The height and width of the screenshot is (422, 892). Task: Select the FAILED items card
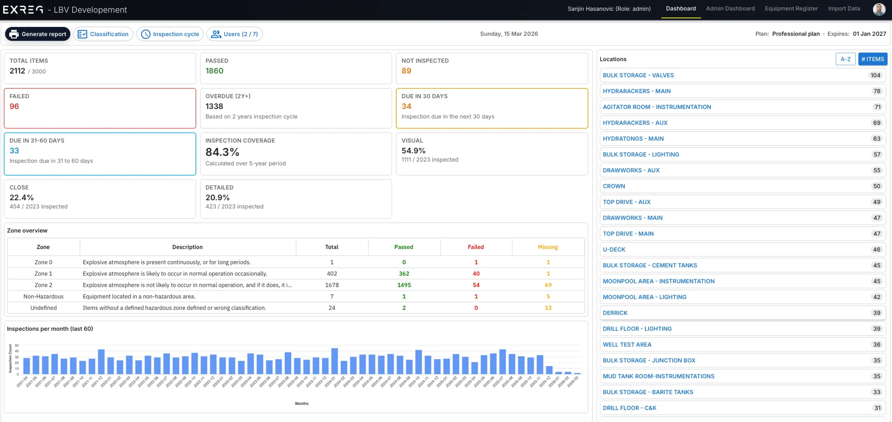pyautogui.click(x=100, y=108)
